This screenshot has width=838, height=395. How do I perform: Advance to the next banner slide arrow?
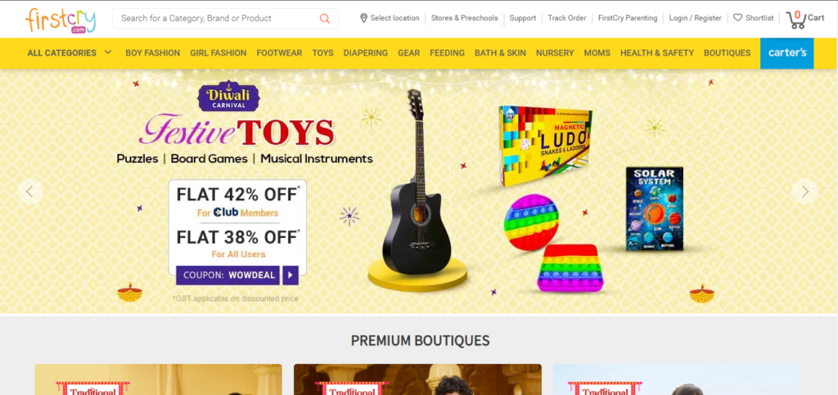pos(805,191)
